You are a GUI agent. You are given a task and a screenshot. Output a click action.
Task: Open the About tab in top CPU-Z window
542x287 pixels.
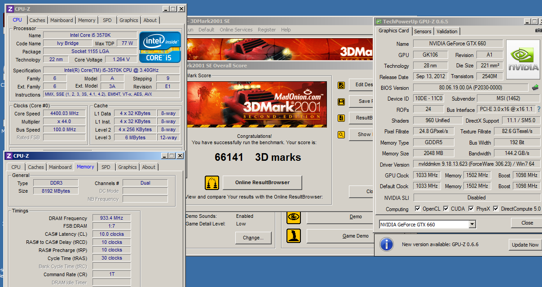click(150, 20)
